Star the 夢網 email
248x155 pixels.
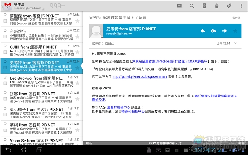pyautogui.click(x=77, y=130)
